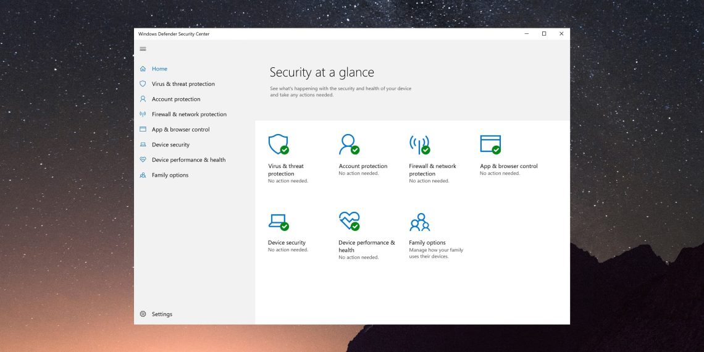704x352 pixels.
Task: Open the App & browser control window tile icon
Action: (490, 144)
